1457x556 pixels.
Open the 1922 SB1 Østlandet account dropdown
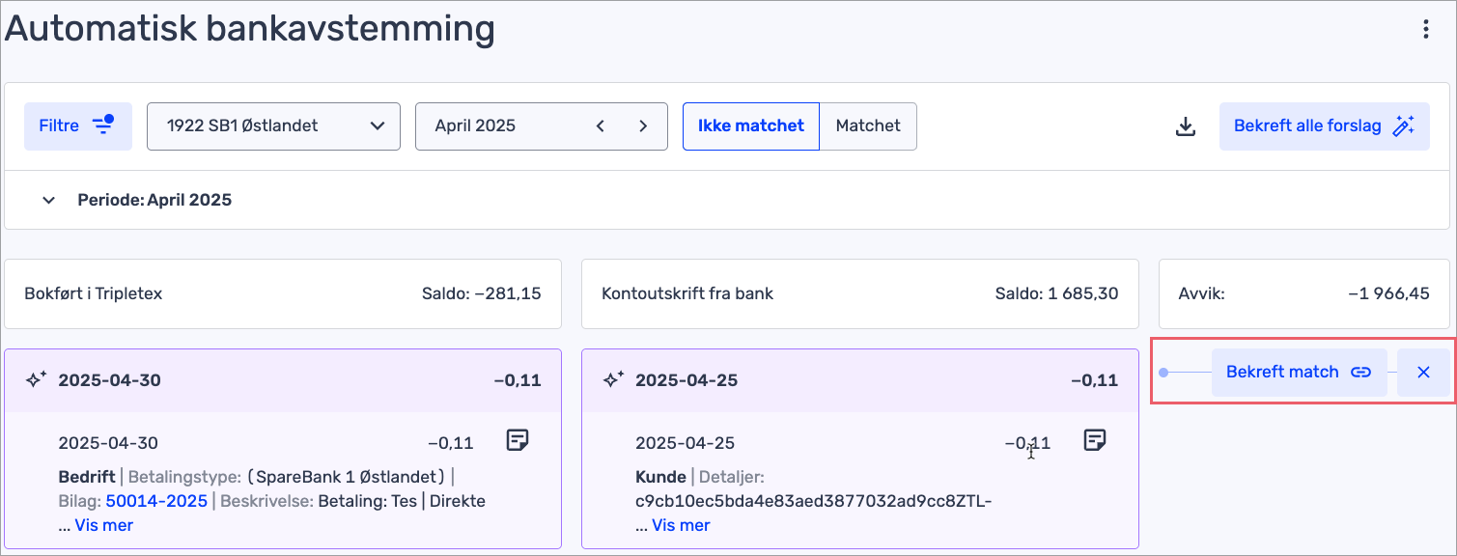coord(273,126)
